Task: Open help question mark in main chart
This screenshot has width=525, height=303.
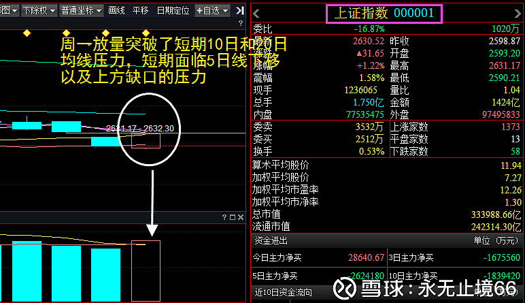Action: point(241,23)
